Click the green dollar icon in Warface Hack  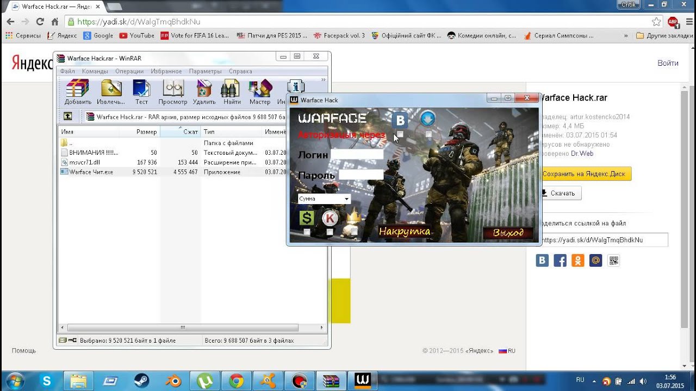tap(307, 218)
